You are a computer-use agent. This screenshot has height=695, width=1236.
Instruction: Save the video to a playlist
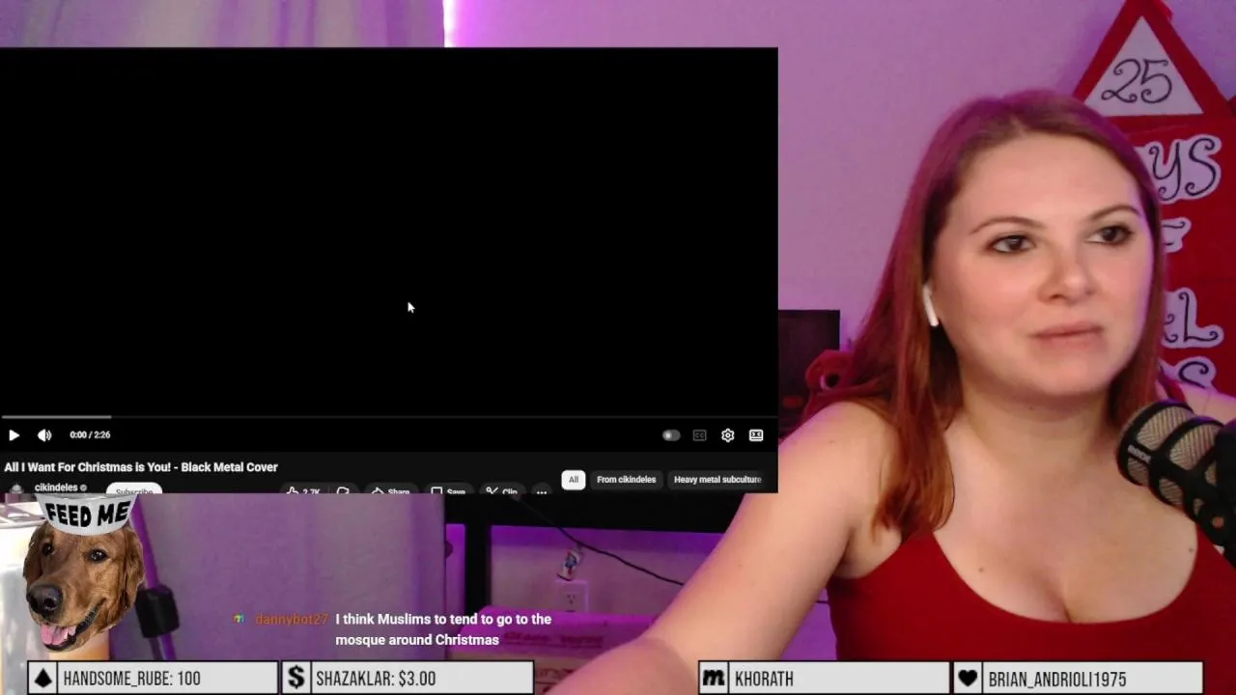tap(448, 490)
